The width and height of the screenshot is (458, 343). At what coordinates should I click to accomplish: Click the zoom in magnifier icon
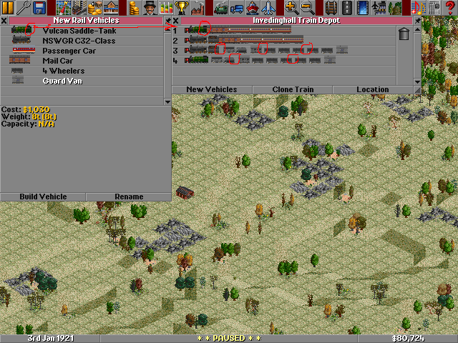click(292, 8)
